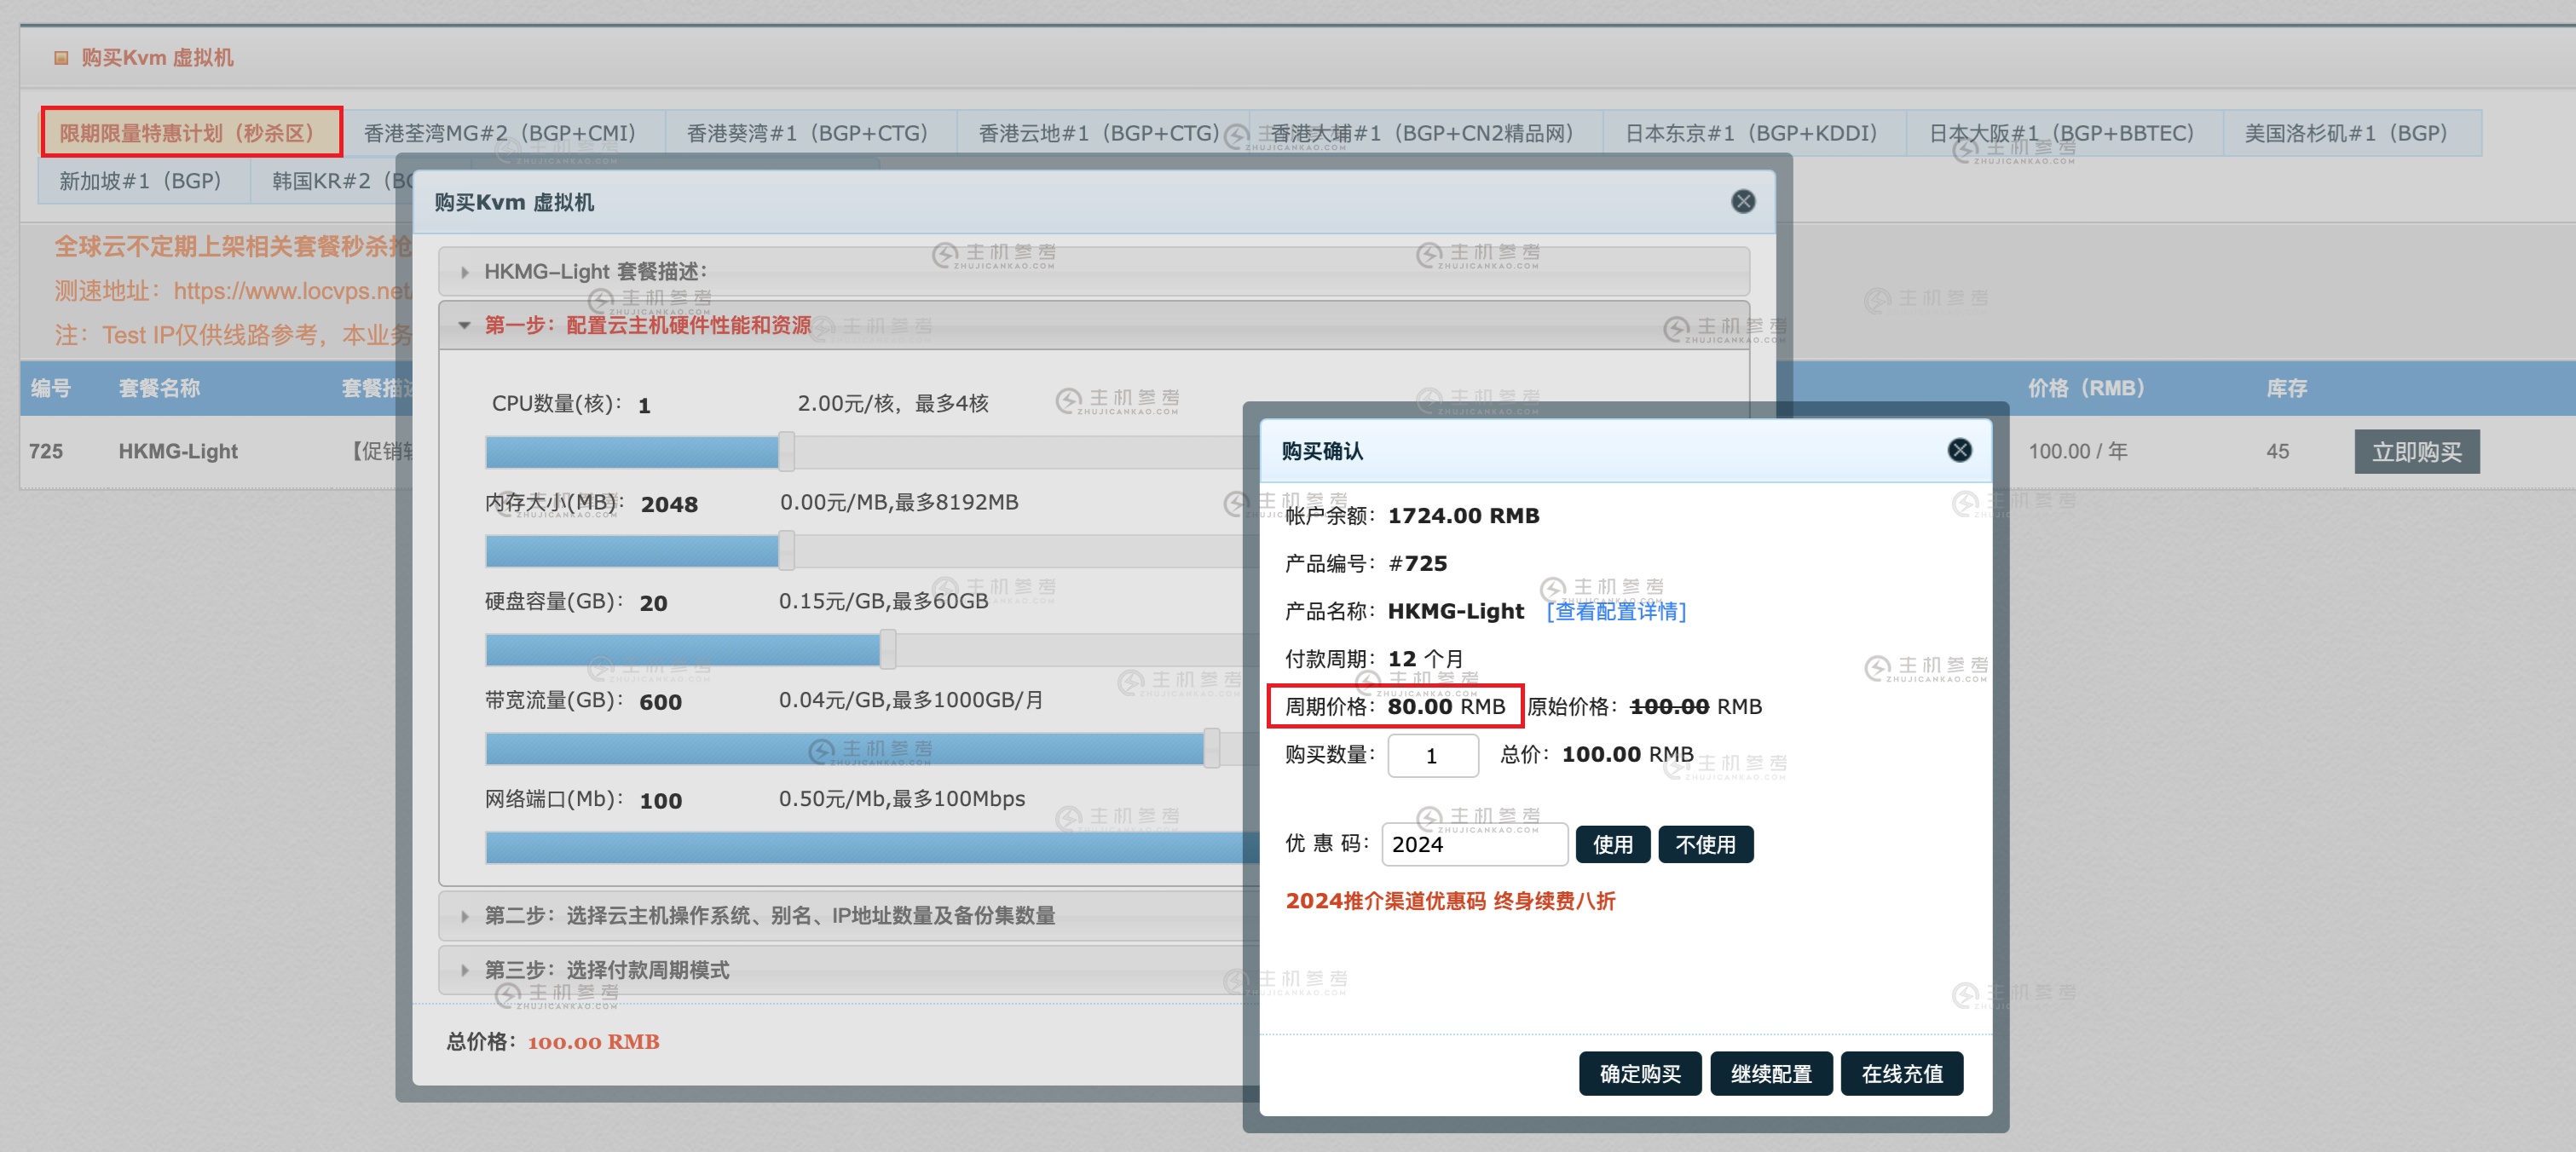The image size is (2576, 1152).
Task: Click the orange icon beside 购买Kvm 虚拟机 title
Action: (61, 57)
